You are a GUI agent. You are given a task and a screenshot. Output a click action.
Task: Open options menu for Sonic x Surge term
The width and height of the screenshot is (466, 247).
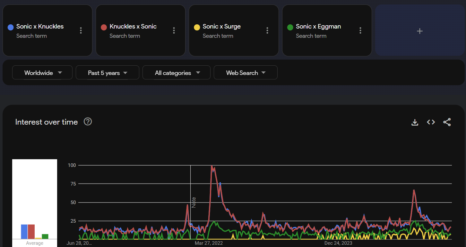267,30
